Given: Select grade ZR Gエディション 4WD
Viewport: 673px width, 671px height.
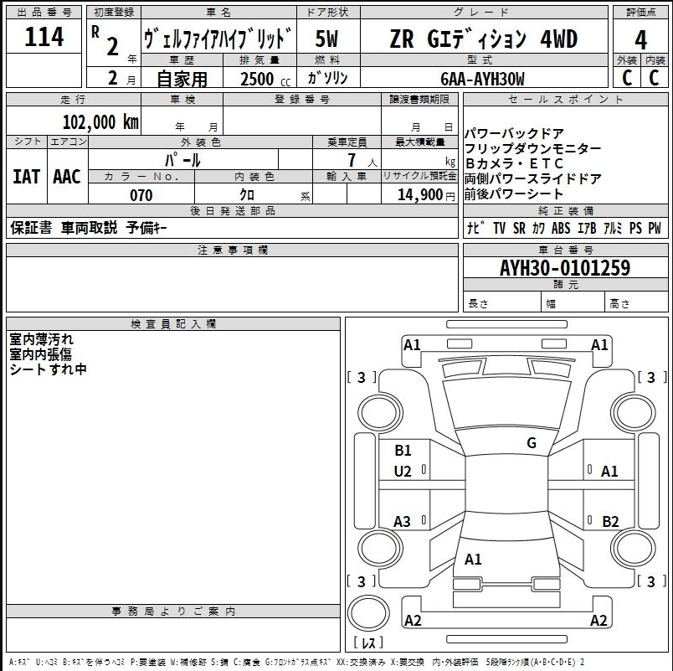Looking at the screenshot, I should 484,39.
